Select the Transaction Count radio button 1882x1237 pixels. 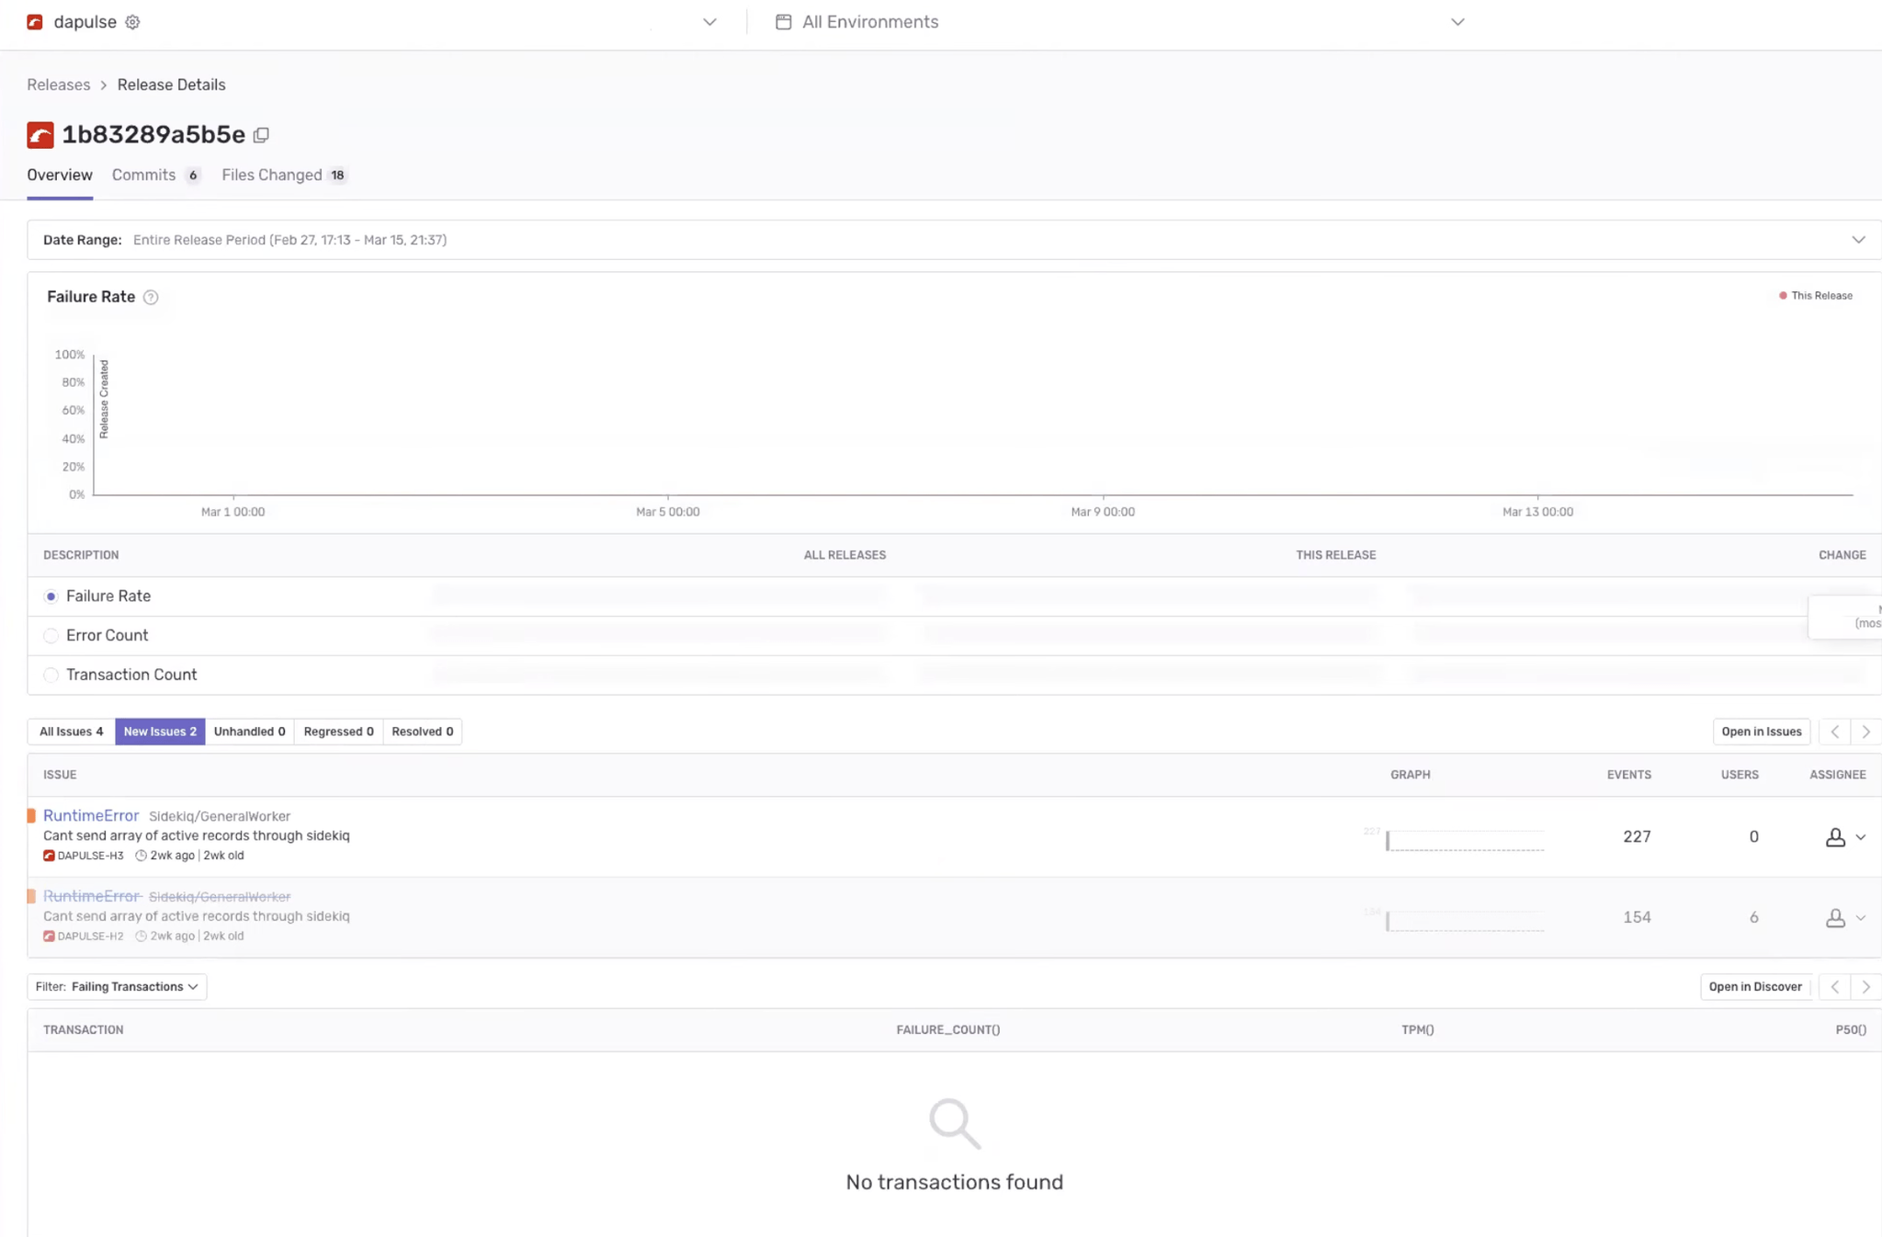click(x=51, y=675)
